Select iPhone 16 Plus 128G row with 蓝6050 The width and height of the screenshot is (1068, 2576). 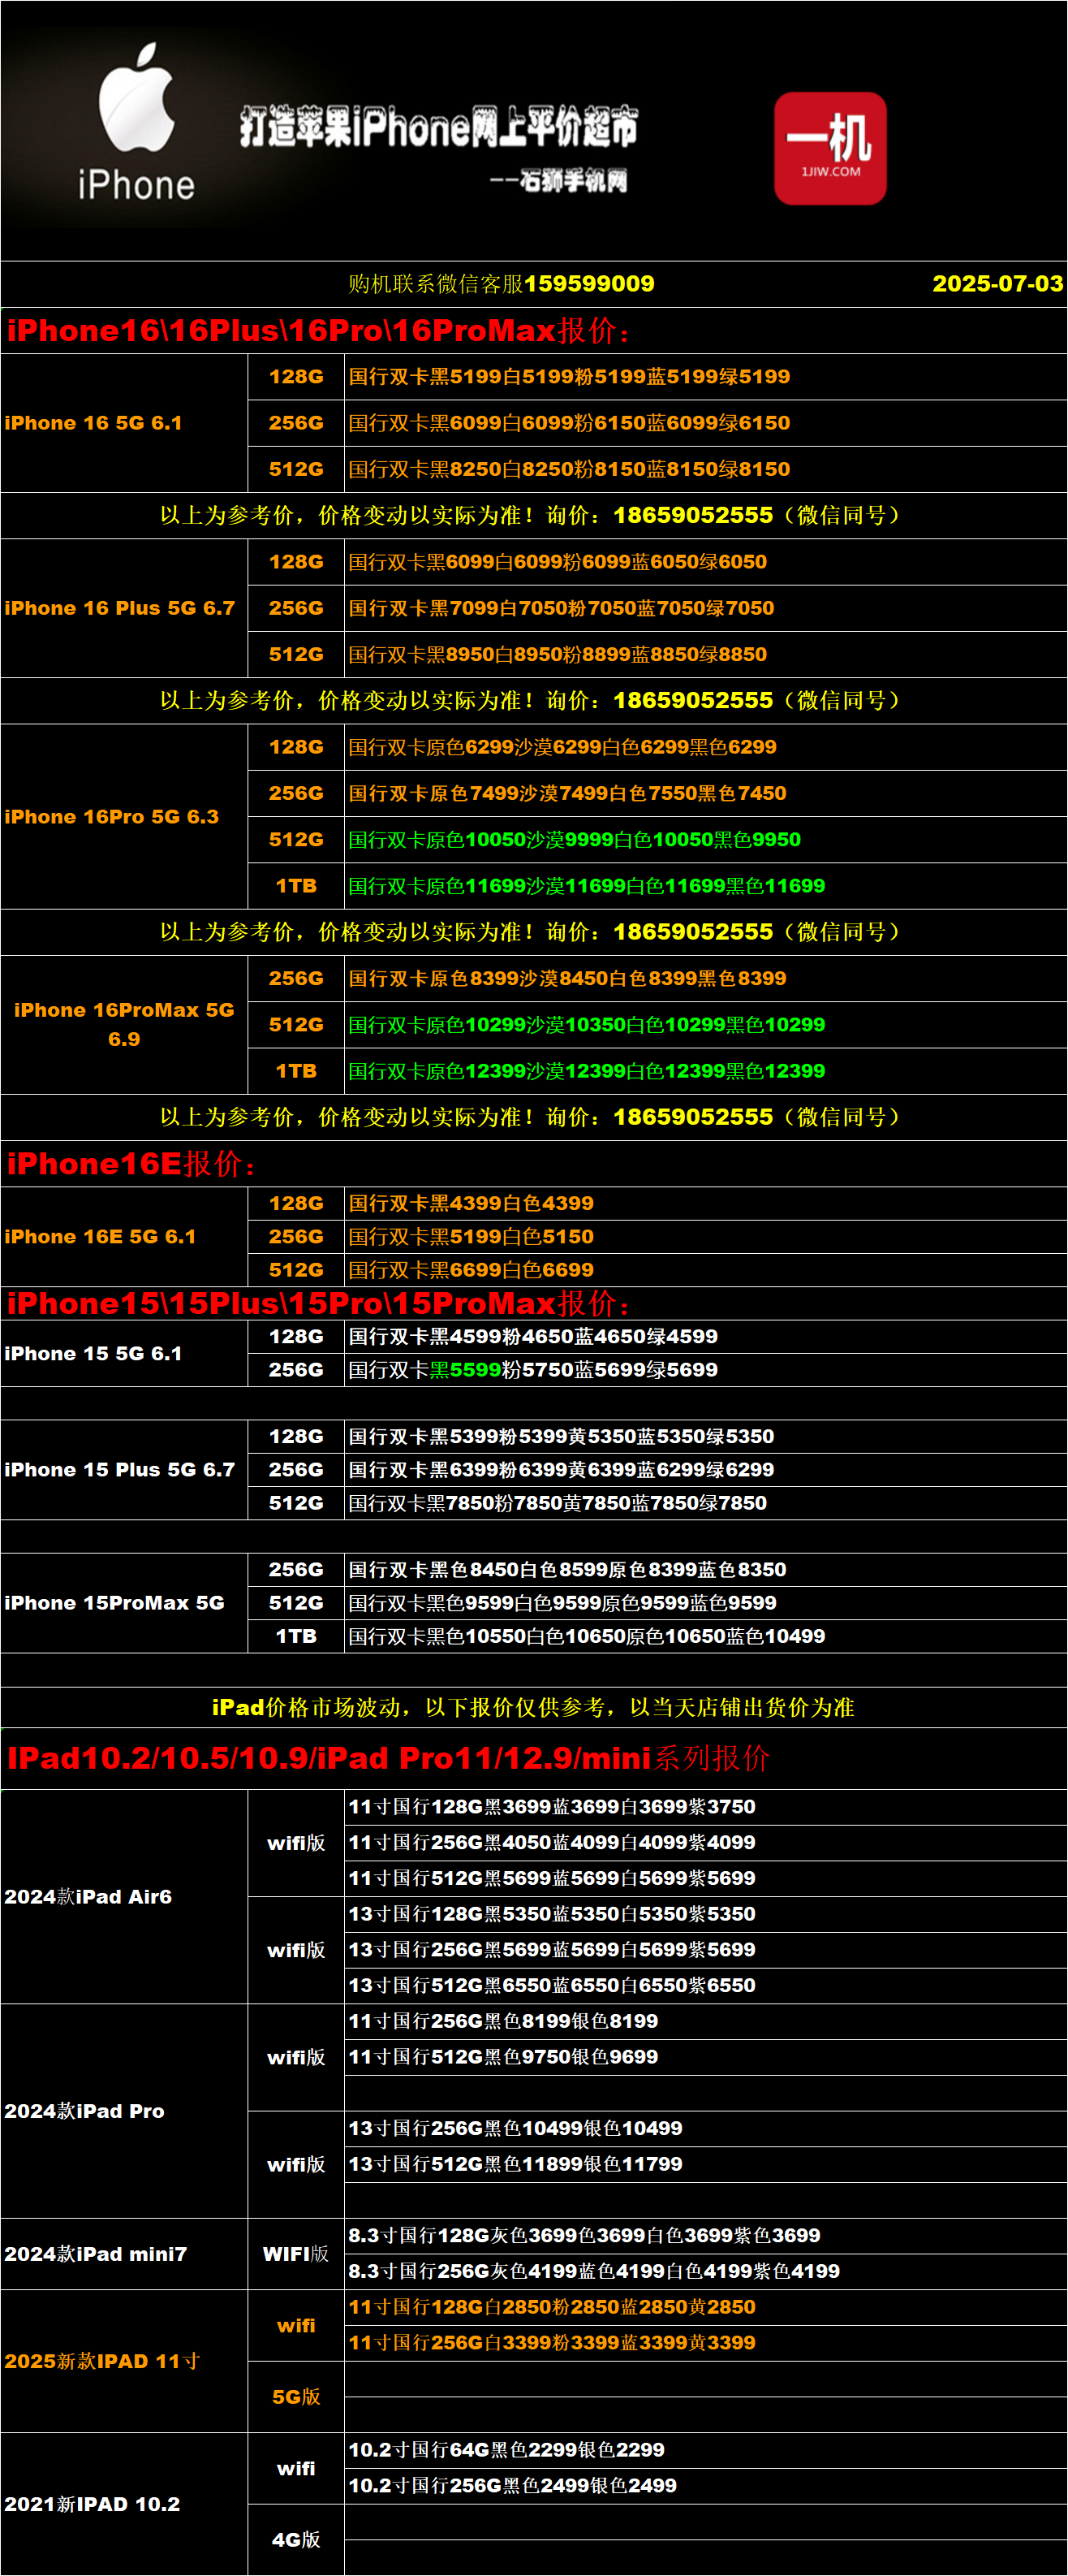(x=705, y=562)
